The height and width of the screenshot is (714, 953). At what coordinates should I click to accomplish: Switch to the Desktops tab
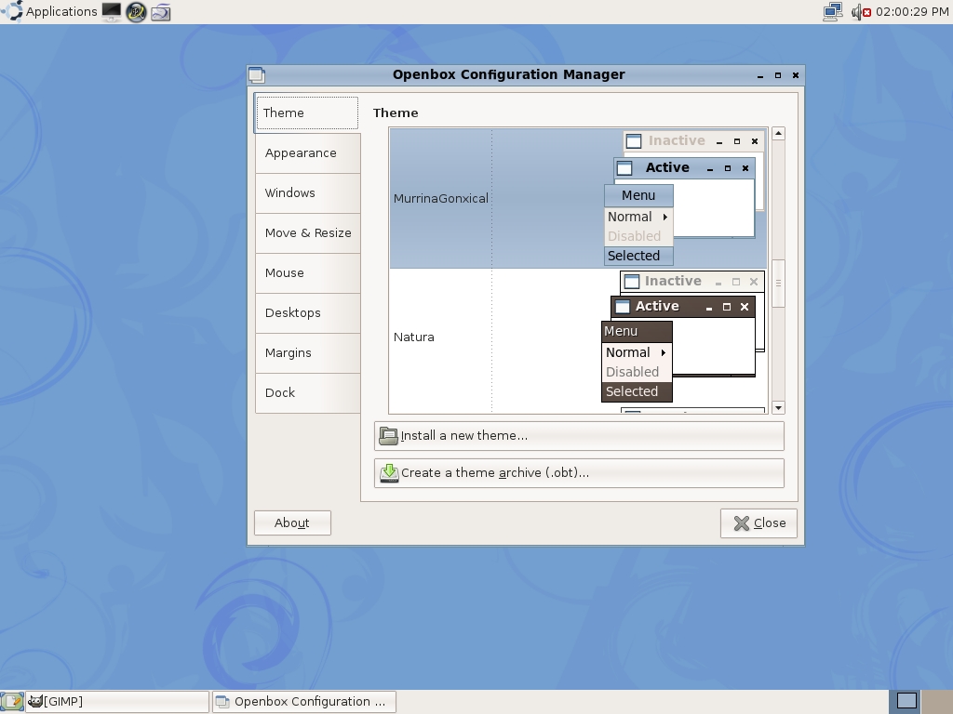point(307,313)
